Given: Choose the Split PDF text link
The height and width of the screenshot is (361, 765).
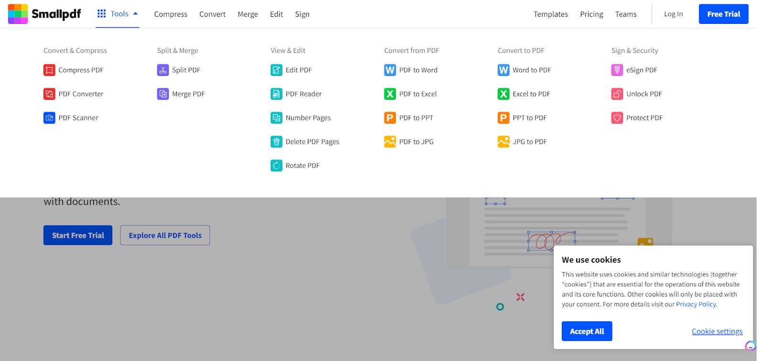Looking at the screenshot, I should pos(186,70).
